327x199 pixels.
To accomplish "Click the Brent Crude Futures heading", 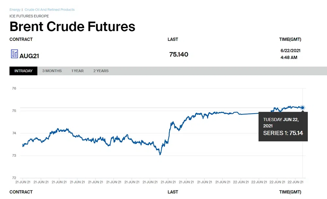I will (x=72, y=27).
